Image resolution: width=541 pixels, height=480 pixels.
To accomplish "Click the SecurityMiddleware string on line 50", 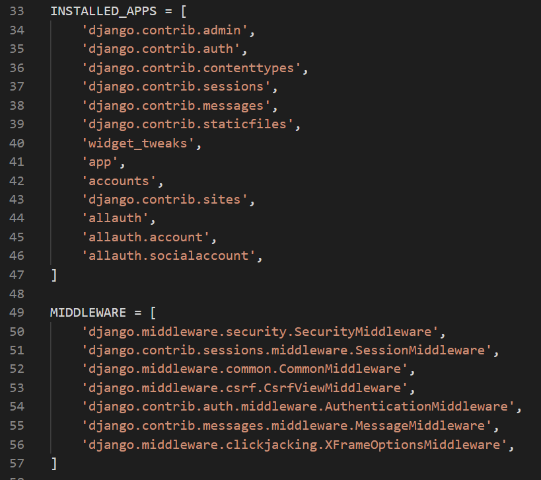I will tap(260, 332).
